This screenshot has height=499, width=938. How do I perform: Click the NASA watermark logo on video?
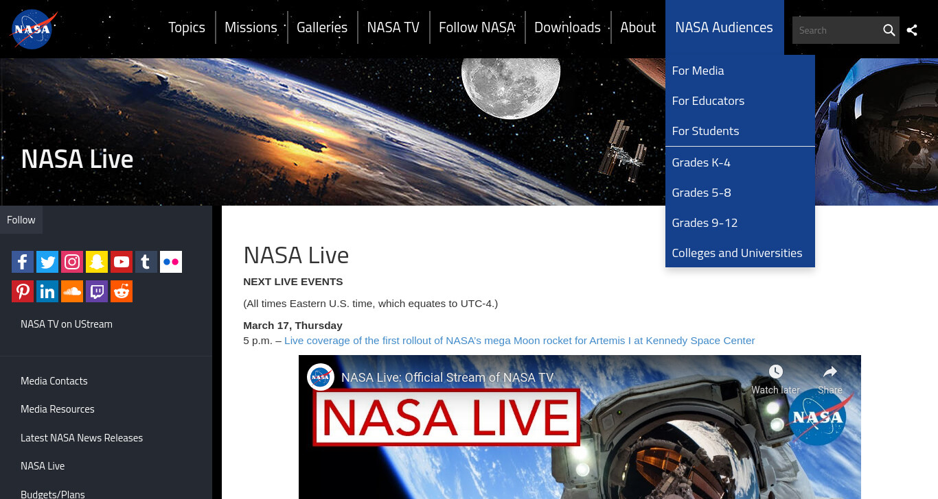pos(819,416)
